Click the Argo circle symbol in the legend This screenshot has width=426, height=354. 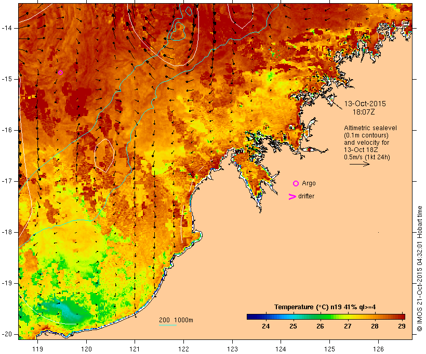(x=296, y=184)
